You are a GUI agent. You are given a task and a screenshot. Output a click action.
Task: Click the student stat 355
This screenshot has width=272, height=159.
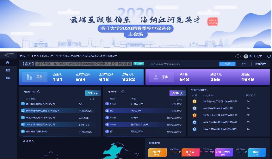215,79
